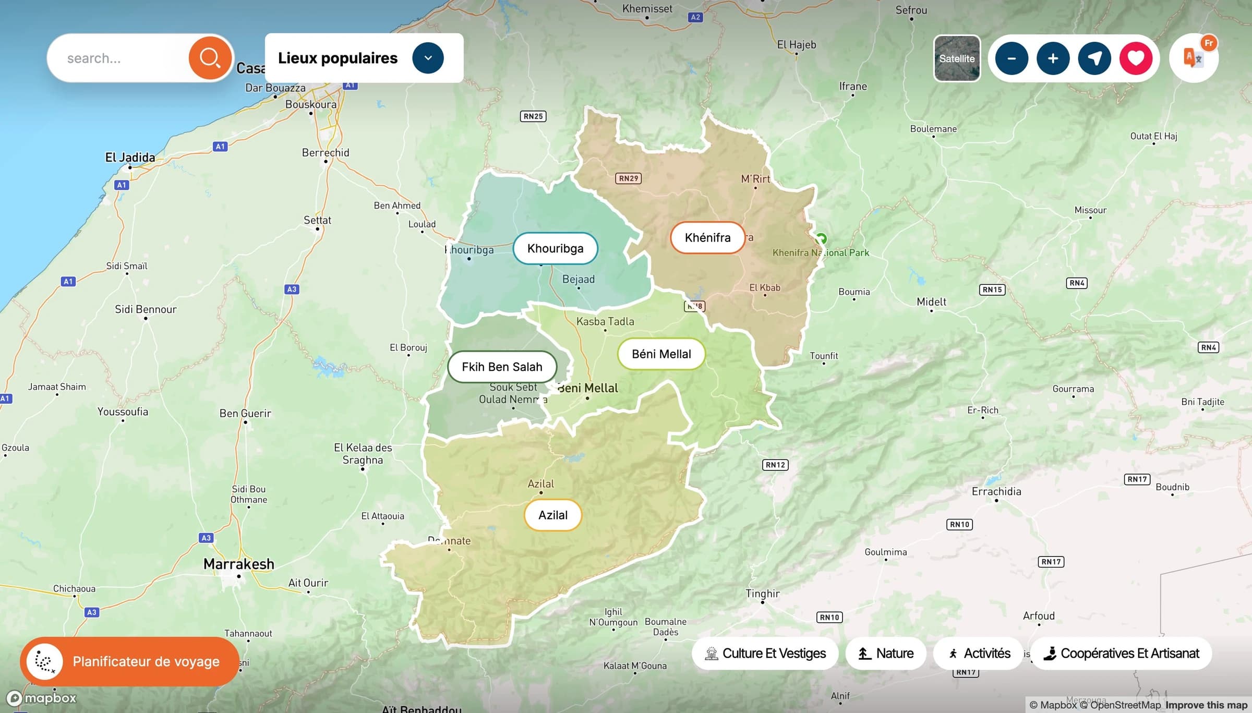The image size is (1252, 713).
Task: Click the Midelt town label
Action: pos(931,301)
